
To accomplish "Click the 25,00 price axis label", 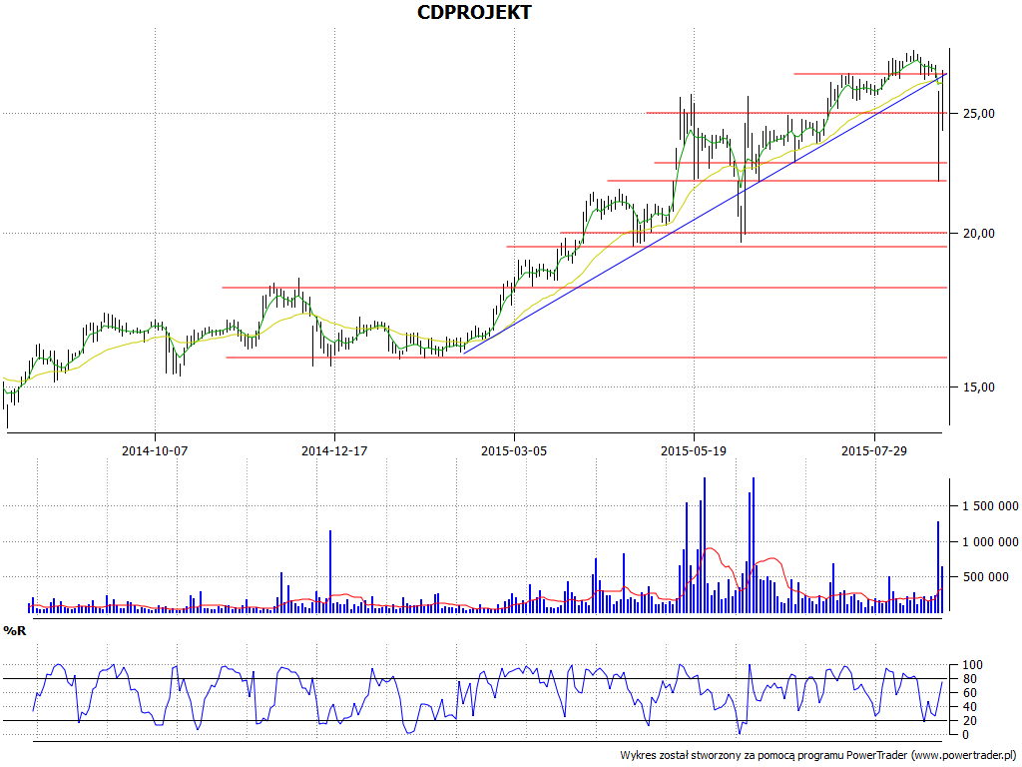I will (978, 114).
